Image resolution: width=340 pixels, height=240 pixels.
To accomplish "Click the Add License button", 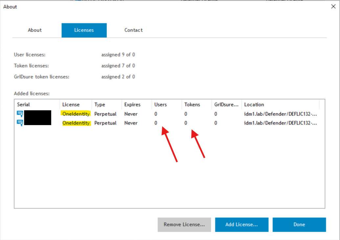I will coord(241,225).
